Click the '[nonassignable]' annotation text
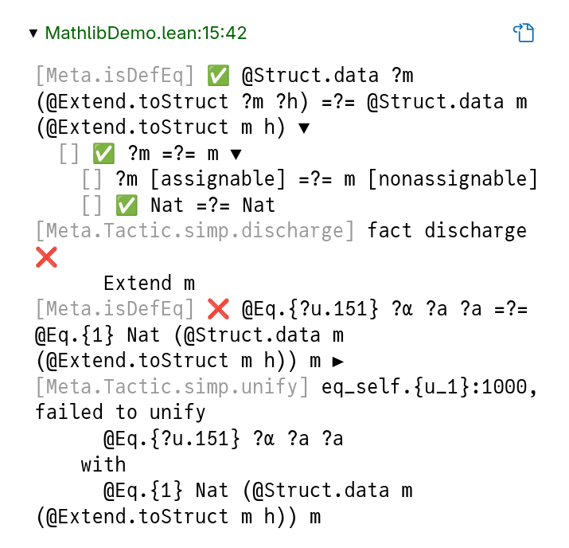 453,180
